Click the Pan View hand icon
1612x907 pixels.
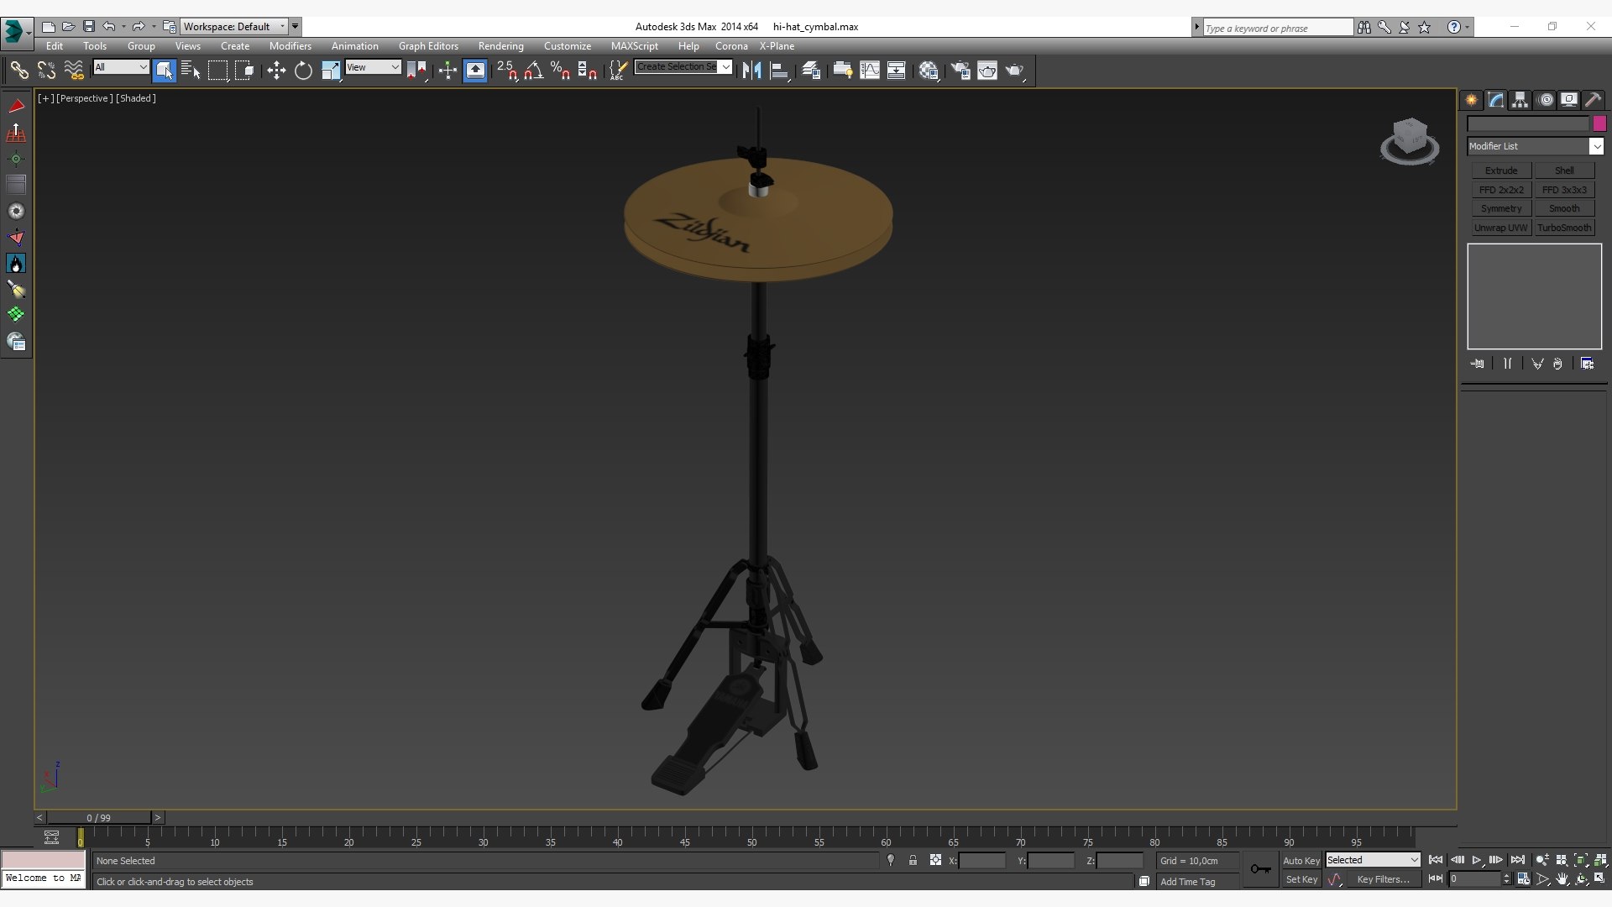click(1562, 879)
